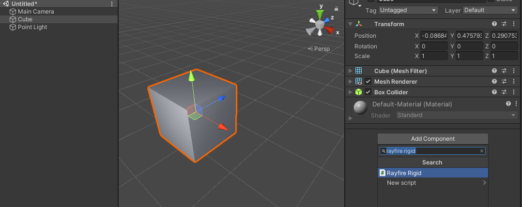The width and height of the screenshot is (522, 207).
Task: Expand the Default-Material properties arrow
Action: click(350, 118)
